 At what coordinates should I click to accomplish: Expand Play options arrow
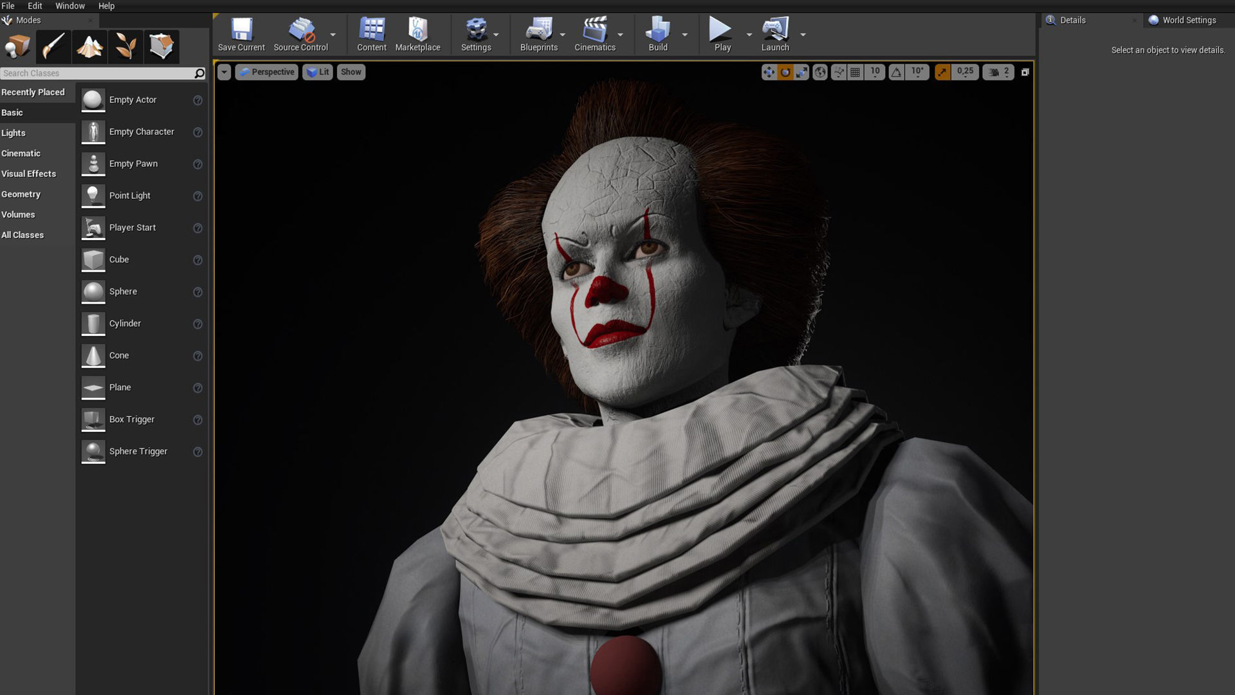point(749,35)
